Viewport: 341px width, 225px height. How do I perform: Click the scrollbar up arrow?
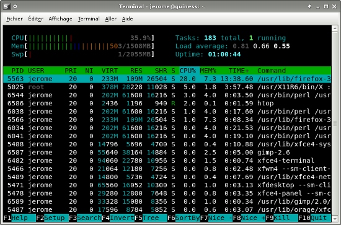335,29
